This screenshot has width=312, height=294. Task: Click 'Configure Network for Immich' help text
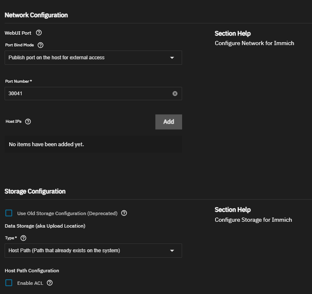point(254,43)
